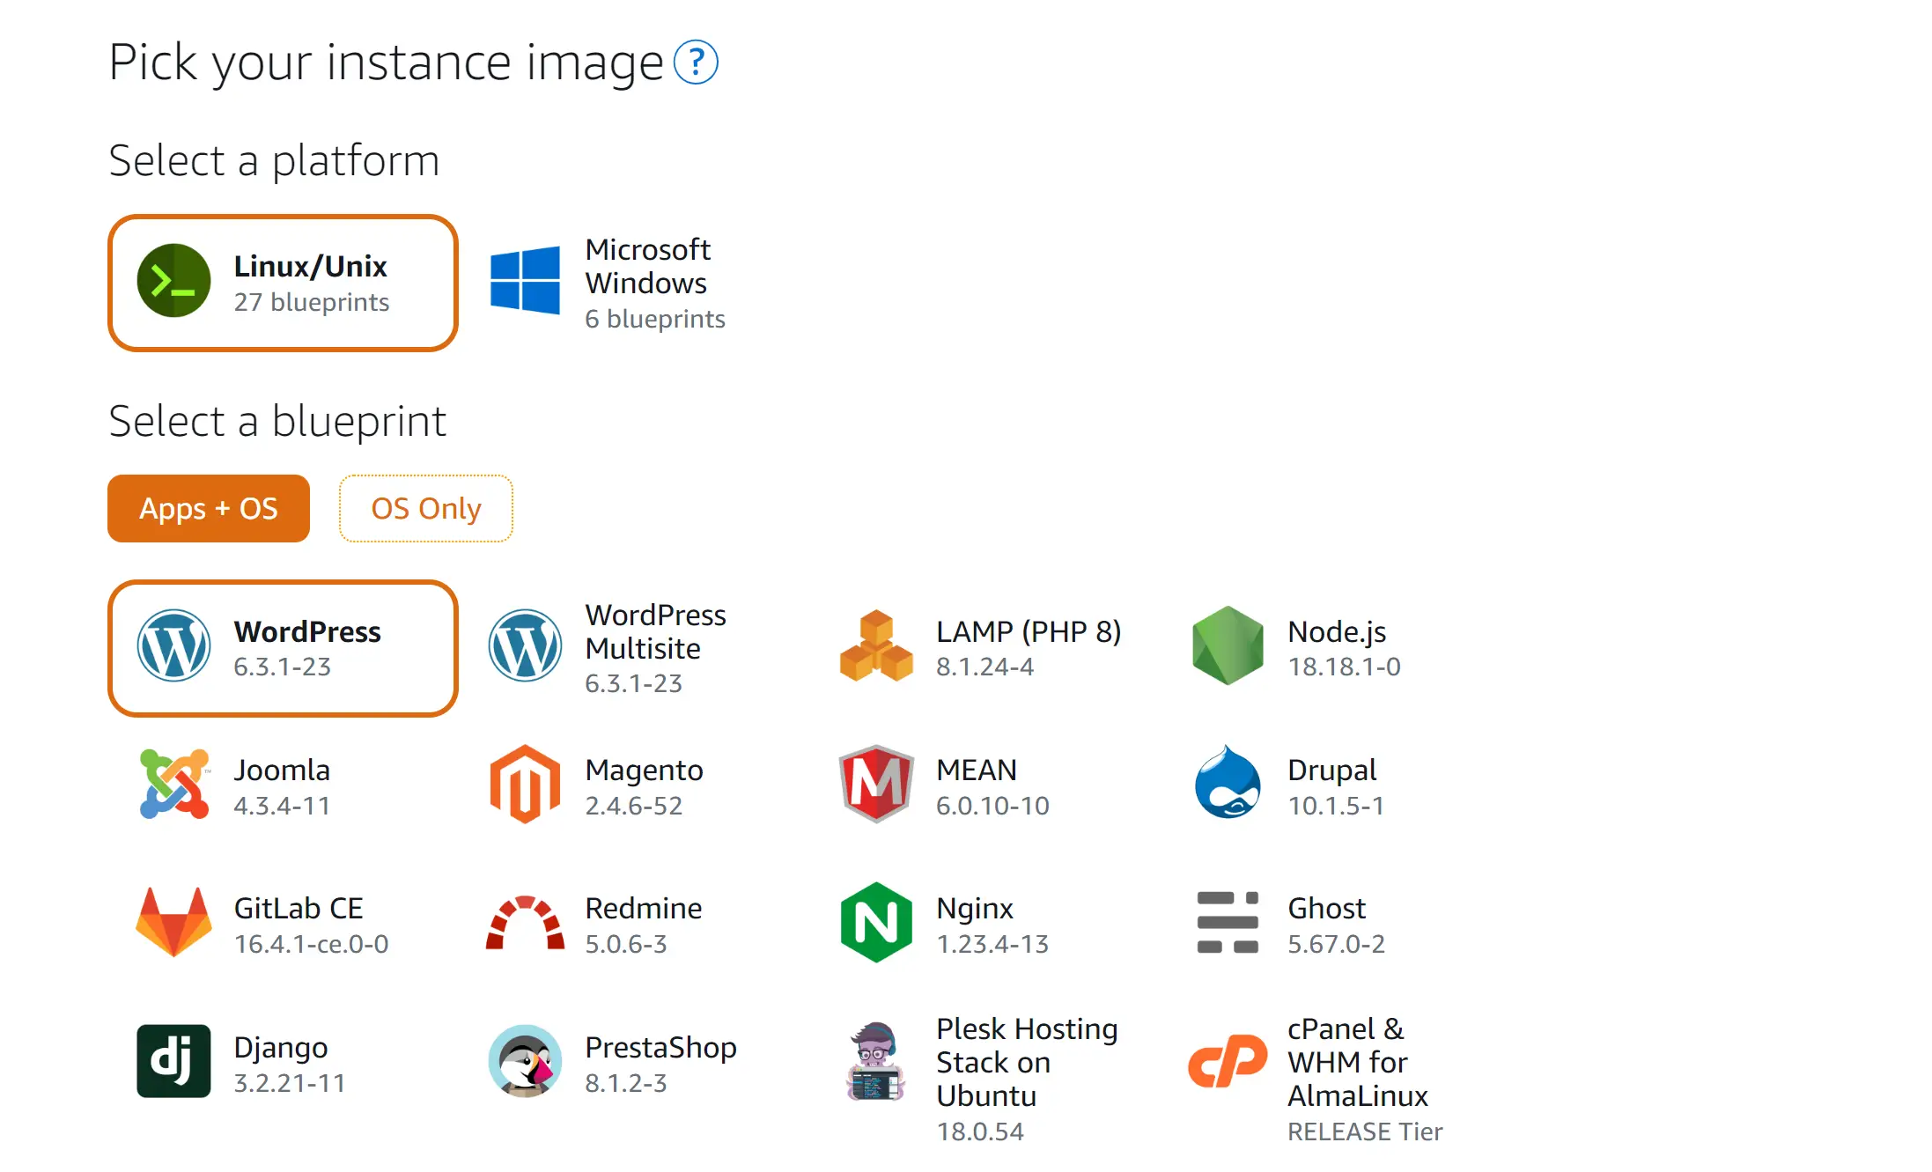Click the Django blueprint name
Screen dimensions: 1932x1172
(281, 1047)
